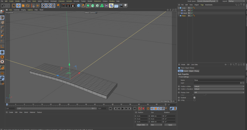Click frame 36 on timeline ruler
This screenshot has height=130, width=247.
click(86, 104)
